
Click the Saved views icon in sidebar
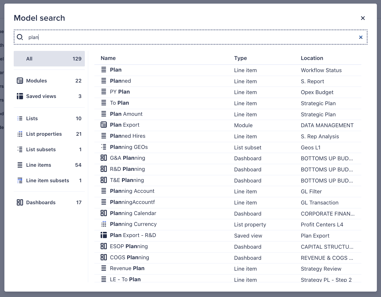pos(20,96)
